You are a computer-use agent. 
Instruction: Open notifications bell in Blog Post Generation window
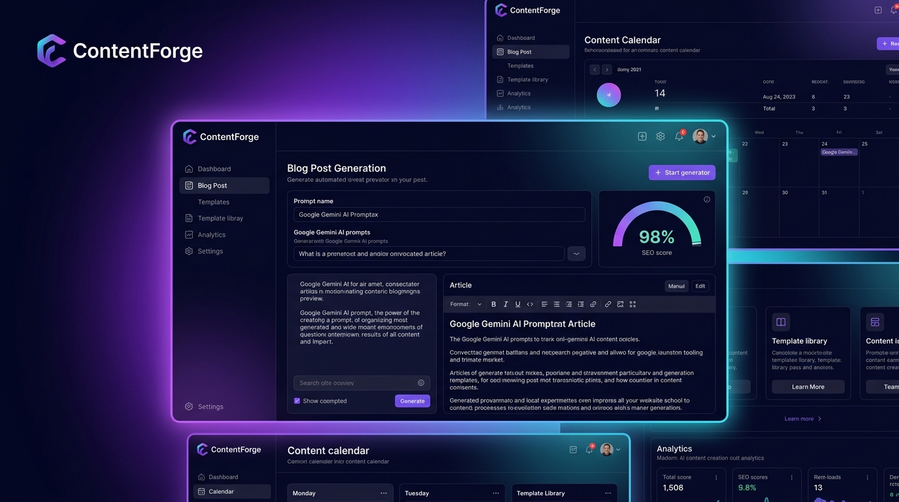679,136
